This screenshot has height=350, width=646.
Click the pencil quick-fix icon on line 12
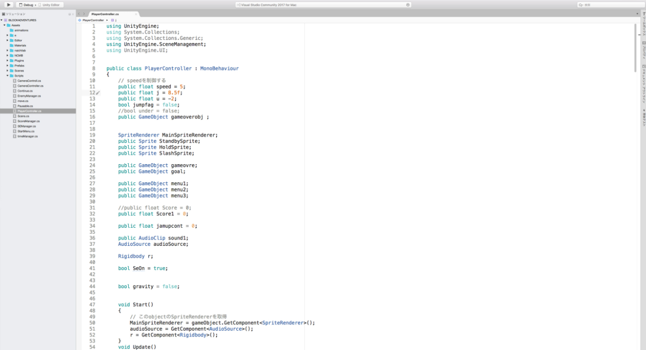pos(98,93)
